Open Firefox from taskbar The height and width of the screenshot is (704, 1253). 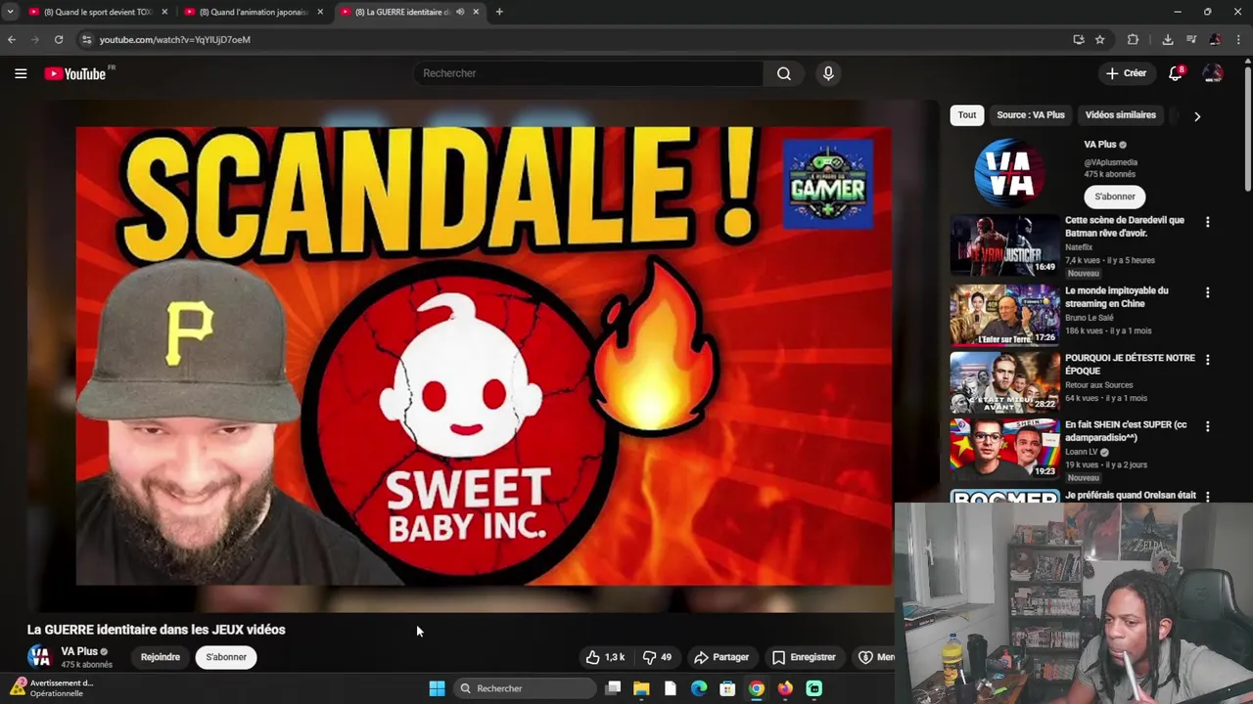point(785,688)
